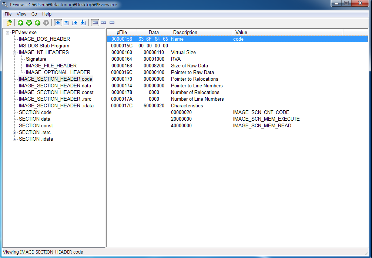Image resolution: width=372 pixels, height=258 pixels.
Task: Select SECTION const in the tree
Action: (x=36, y=125)
